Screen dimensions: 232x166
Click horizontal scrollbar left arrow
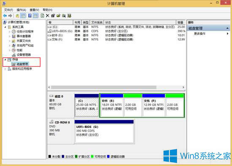[x=49, y=87]
